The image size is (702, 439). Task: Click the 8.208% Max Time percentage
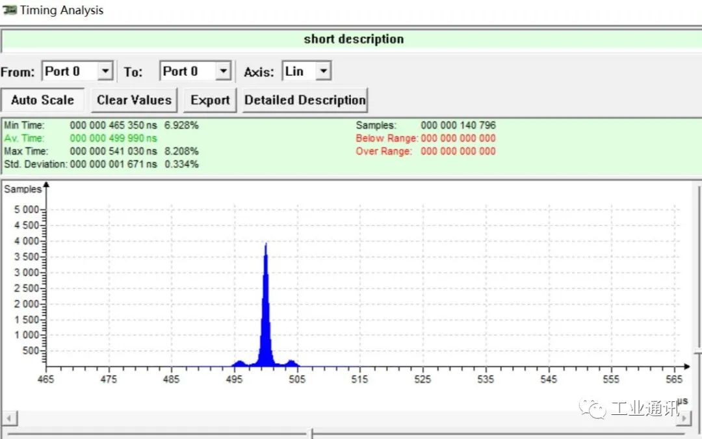coord(181,151)
